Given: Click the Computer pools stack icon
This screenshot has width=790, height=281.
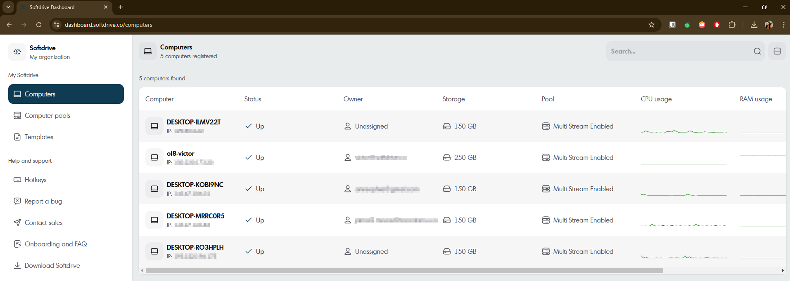Looking at the screenshot, I should click(x=17, y=115).
